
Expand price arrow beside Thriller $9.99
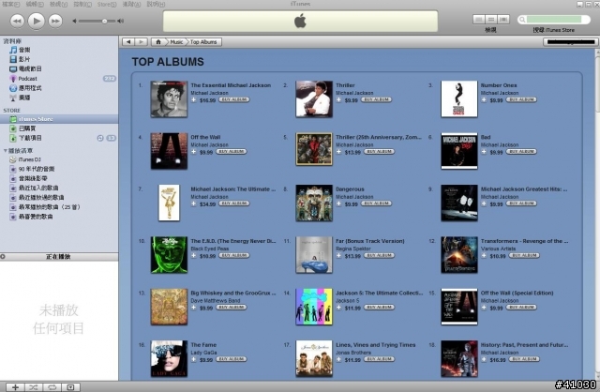tap(338, 100)
